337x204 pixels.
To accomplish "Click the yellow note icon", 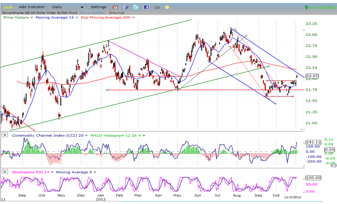I will point(166,7).
